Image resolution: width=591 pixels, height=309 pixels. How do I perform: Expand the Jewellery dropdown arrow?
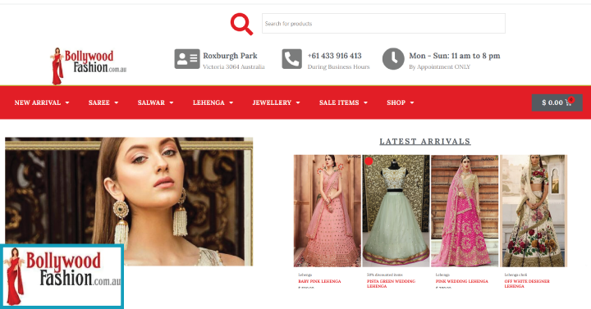(x=298, y=102)
